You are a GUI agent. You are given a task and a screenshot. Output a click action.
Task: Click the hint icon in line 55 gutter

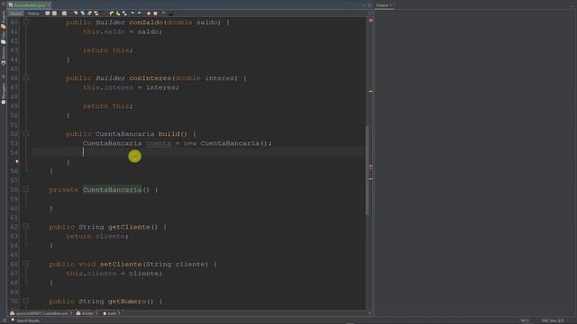[16, 162]
